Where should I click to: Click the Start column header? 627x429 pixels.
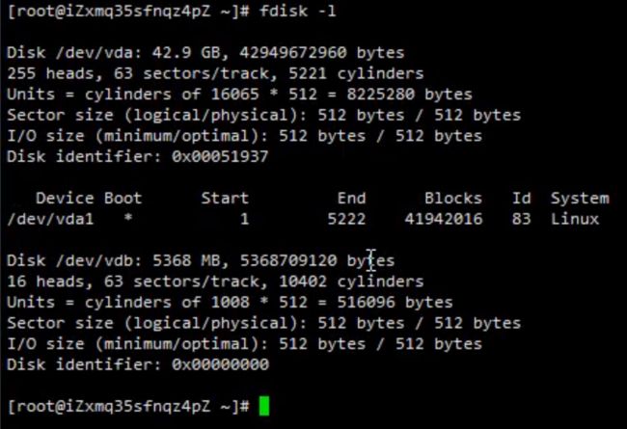[x=225, y=199]
